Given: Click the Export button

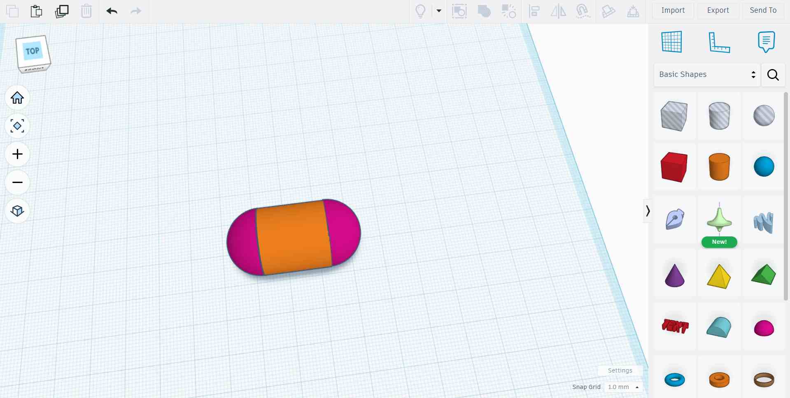Looking at the screenshot, I should pyautogui.click(x=718, y=10).
